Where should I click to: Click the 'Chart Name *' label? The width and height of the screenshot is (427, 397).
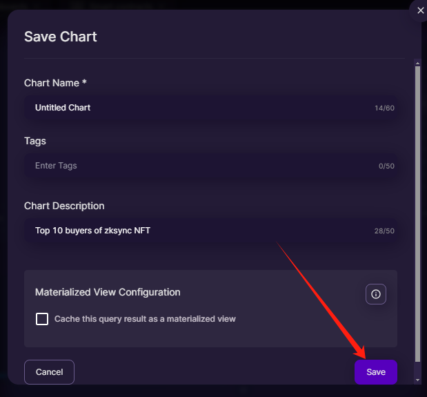point(55,83)
